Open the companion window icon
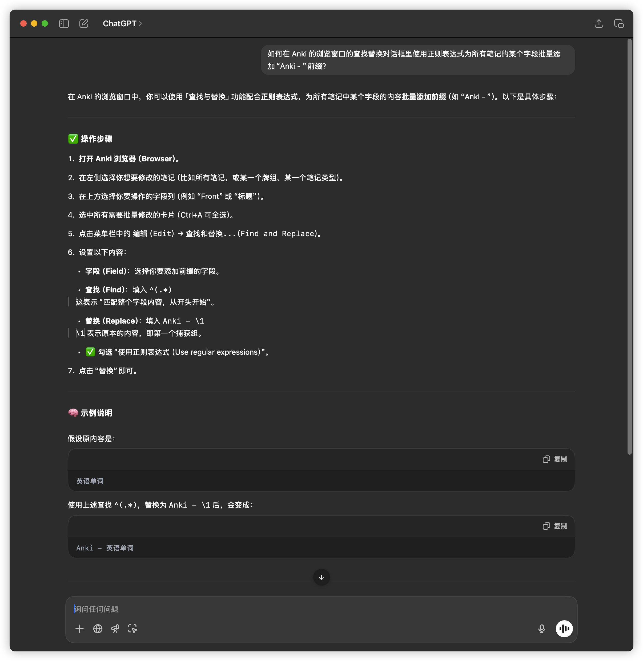 (x=619, y=24)
